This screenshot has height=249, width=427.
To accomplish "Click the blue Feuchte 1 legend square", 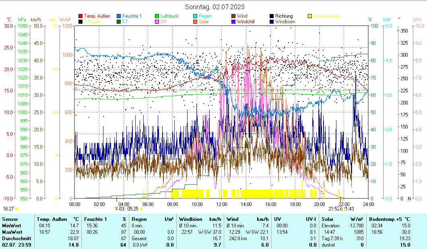I will (119, 16).
